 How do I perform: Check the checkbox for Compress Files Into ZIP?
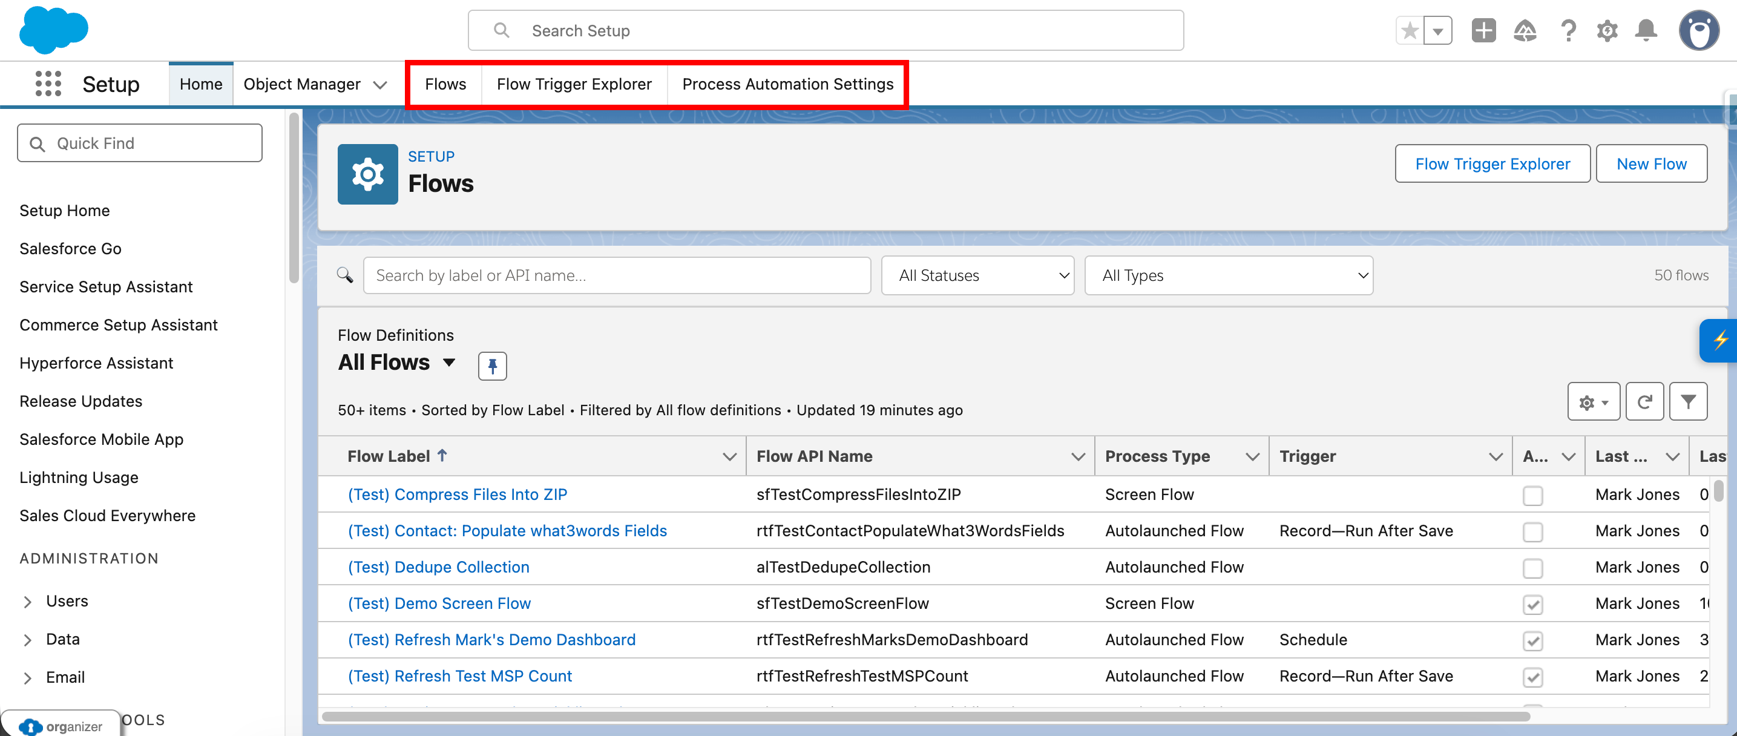[1534, 496]
